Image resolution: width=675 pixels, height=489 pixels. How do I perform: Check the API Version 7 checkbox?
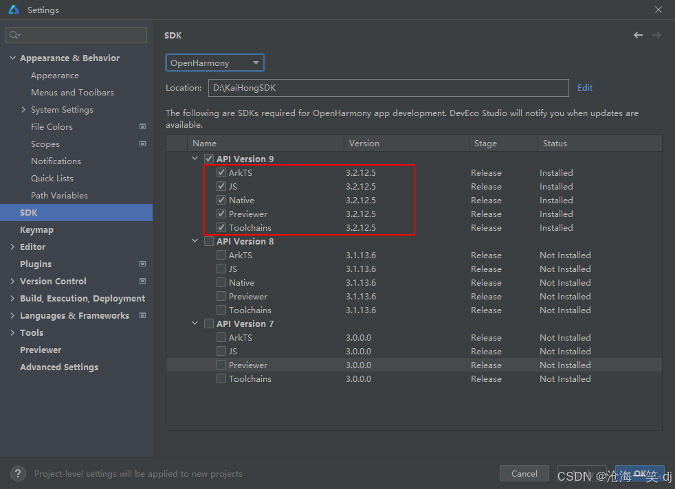pos(209,324)
